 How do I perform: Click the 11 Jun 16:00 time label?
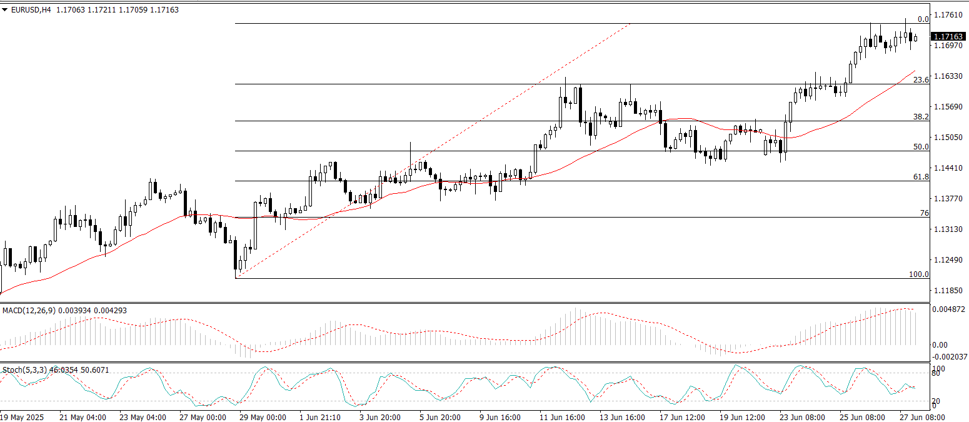[x=563, y=417]
